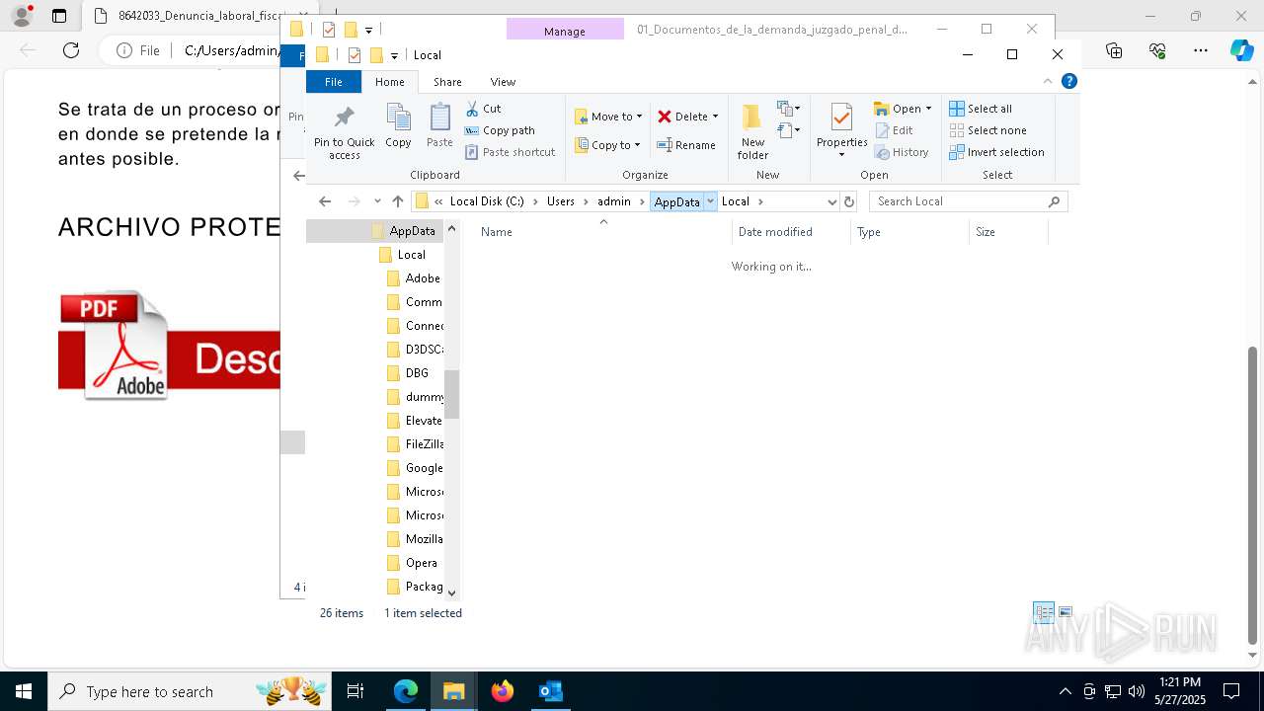Switch to the Home ribbon tab

[x=389, y=82]
